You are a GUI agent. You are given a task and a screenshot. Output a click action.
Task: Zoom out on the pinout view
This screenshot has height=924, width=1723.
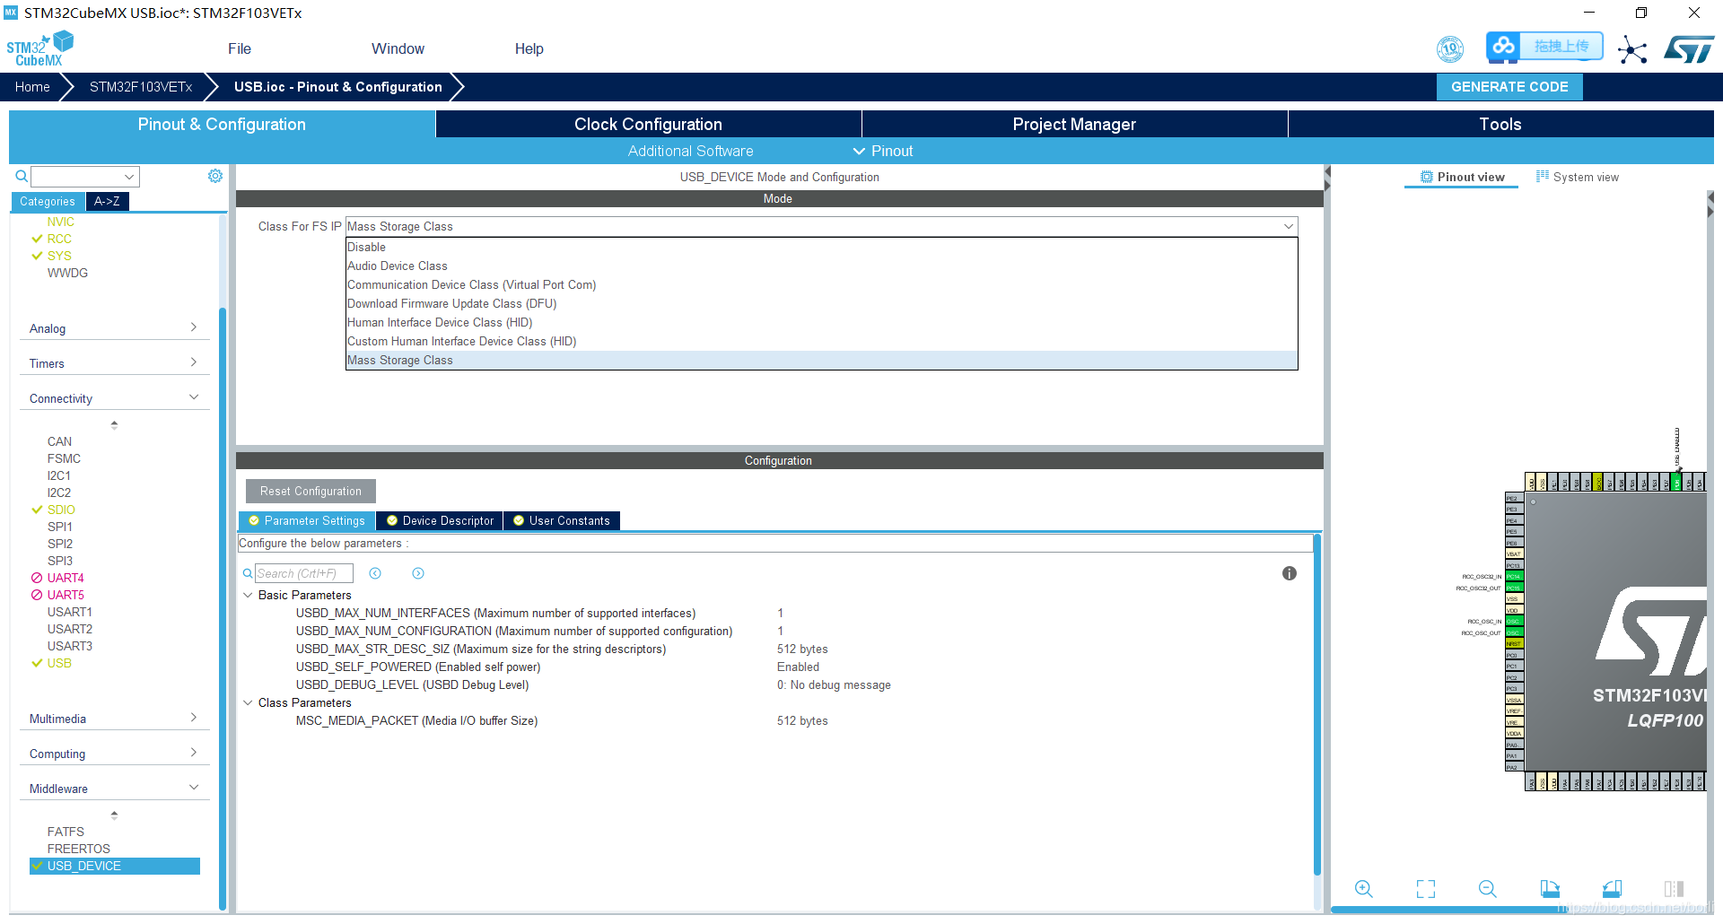click(x=1488, y=888)
